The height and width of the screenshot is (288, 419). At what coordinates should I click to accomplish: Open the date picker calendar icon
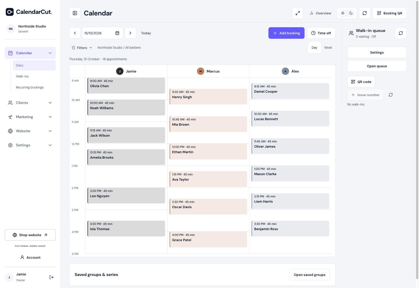tap(117, 33)
